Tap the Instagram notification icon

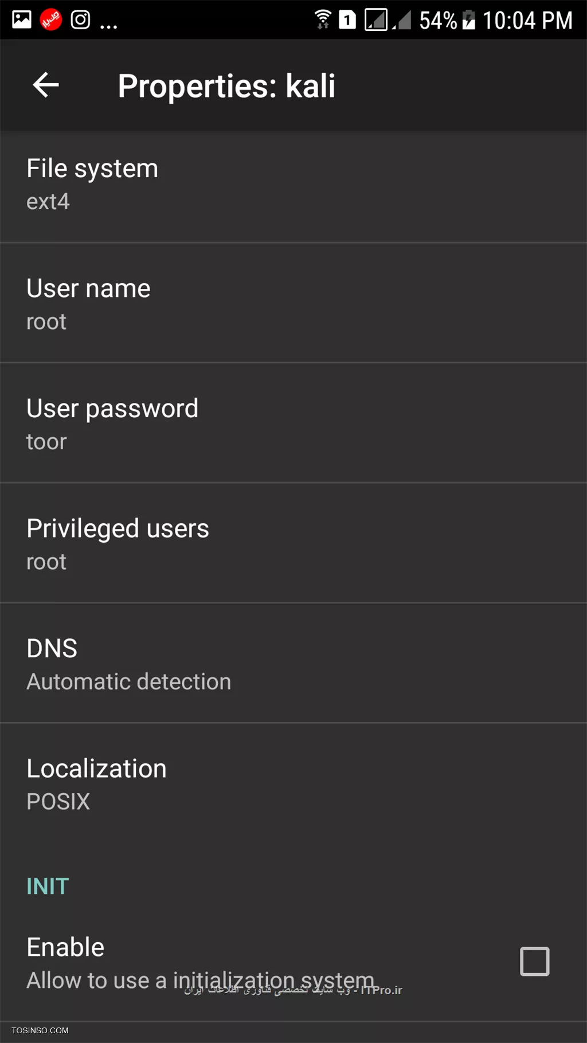80,20
